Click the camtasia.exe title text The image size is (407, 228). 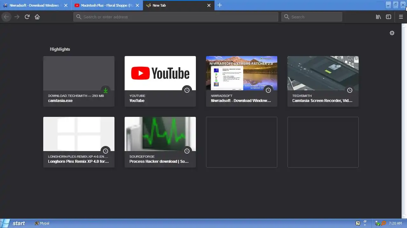60,101
